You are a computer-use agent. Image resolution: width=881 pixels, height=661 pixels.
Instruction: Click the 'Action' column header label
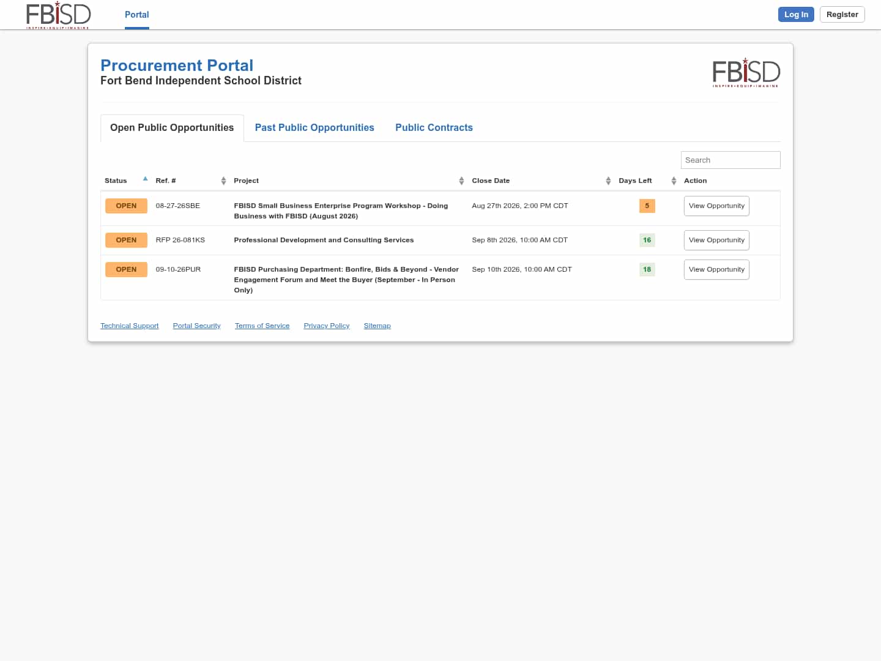[x=696, y=181]
